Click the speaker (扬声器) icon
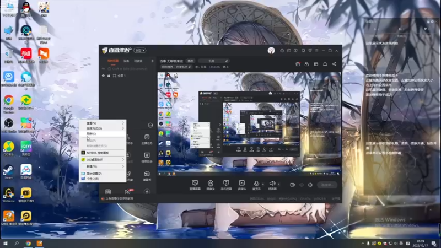This screenshot has height=248, width=441. [272, 183]
